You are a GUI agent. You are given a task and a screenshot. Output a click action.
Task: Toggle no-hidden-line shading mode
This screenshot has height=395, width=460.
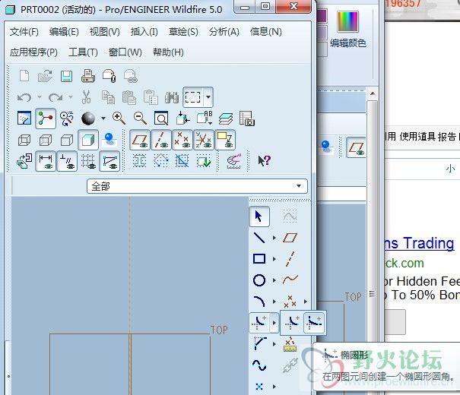[x=67, y=140]
